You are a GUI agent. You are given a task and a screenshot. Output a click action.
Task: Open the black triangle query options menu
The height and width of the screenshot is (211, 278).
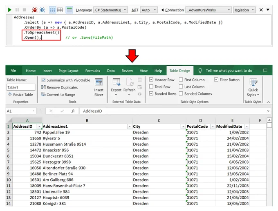tap(268, 10)
